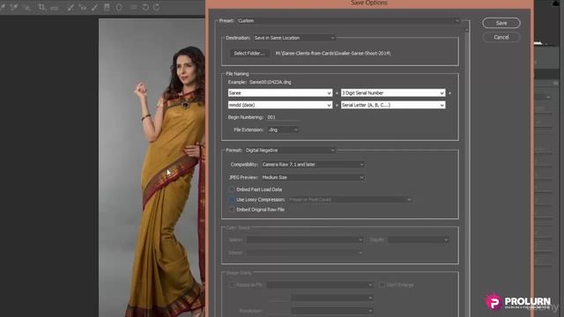
Task: Open 3 Digit Serial Number dropdown
Action: point(393,93)
